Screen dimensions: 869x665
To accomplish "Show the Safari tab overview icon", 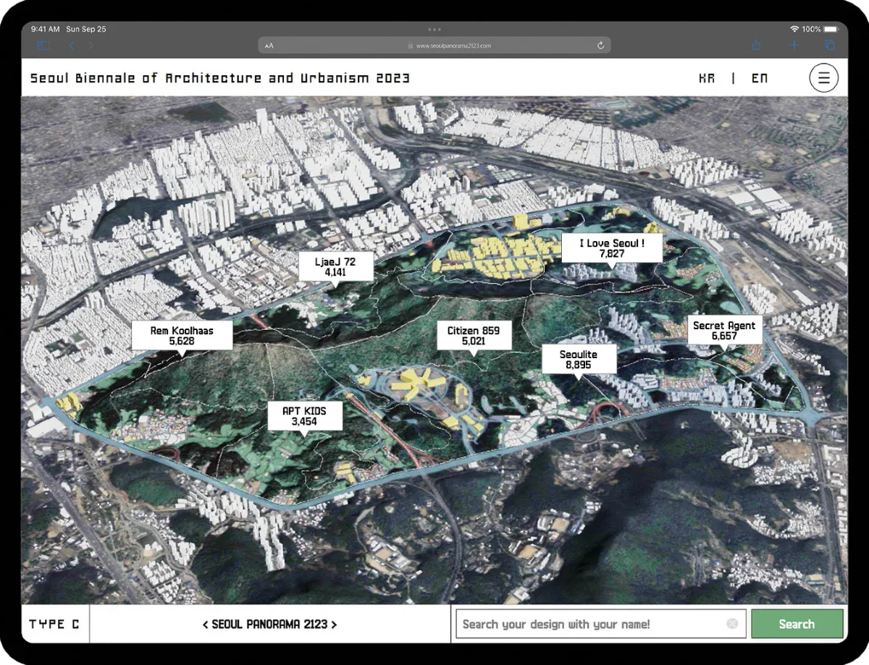I will (830, 46).
